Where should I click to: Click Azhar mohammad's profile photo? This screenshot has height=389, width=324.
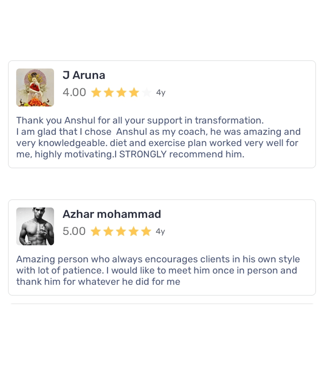(x=35, y=226)
